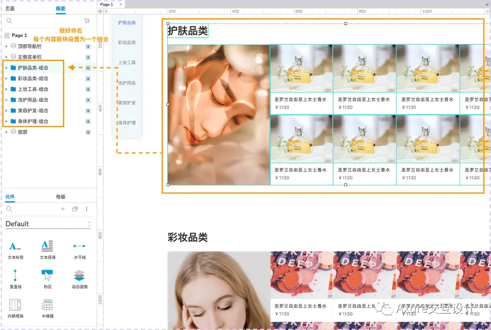Open the outline filter icon
The image size is (491, 330).
coord(87,20)
